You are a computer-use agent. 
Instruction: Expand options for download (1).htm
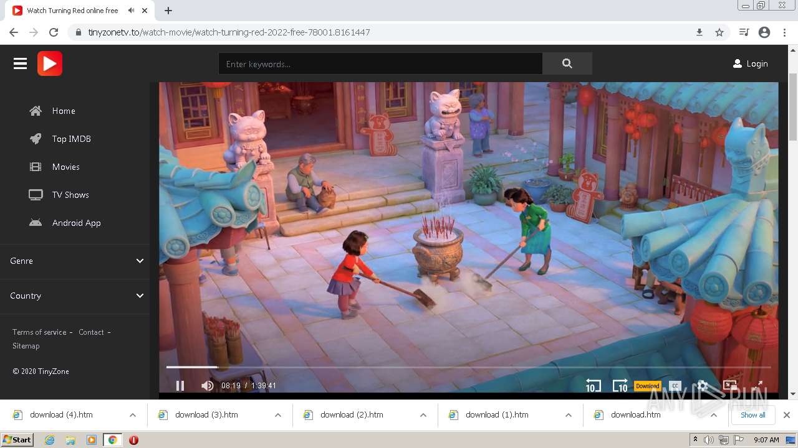[569, 415]
